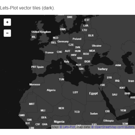Click the PRT label for Portugal

point(34,67)
